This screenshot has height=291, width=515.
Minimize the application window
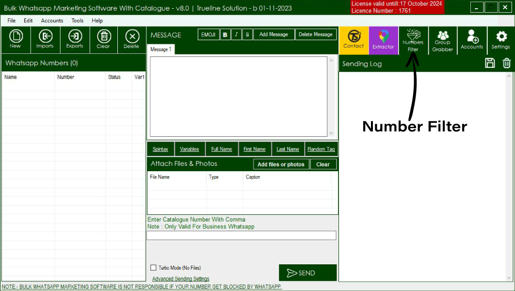477,7
